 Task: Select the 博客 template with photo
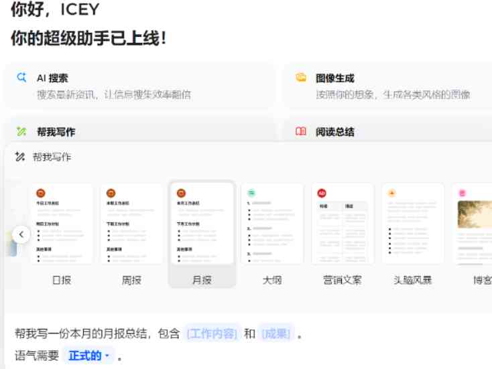(x=475, y=224)
